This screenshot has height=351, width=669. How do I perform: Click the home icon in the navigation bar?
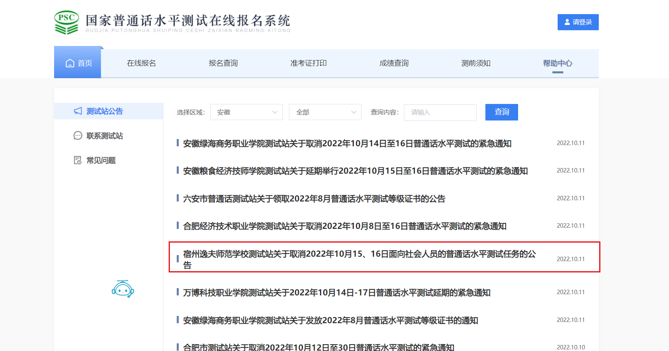coord(70,63)
